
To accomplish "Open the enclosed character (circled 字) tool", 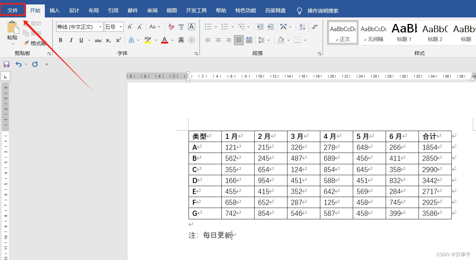I will click(192, 40).
